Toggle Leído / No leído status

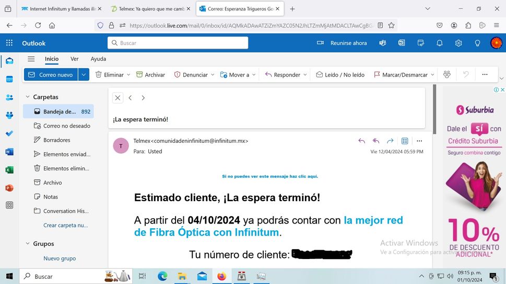pos(340,75)
